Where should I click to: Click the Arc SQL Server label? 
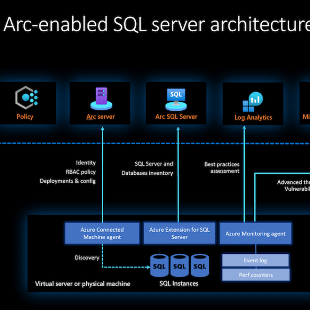(176, 117)
